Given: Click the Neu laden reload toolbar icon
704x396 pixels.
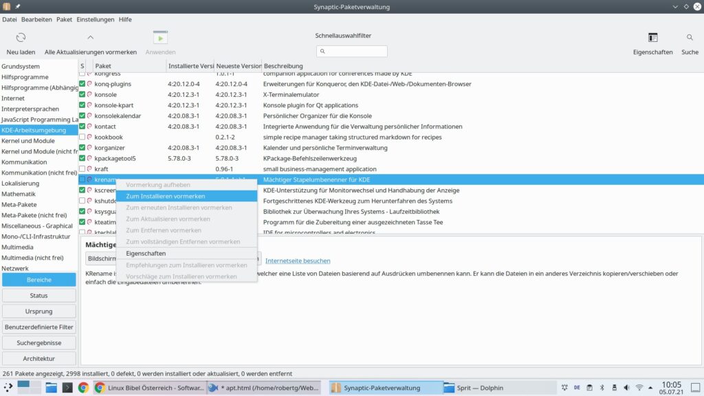Looking at the screenshot, I should click(21, 38).
